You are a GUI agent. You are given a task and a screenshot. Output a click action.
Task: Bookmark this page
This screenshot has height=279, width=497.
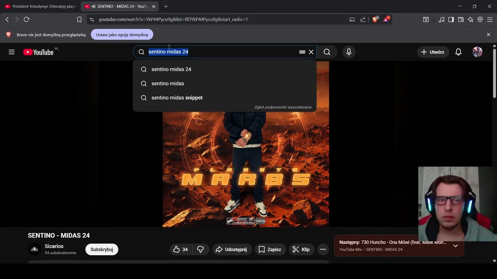coord(79,19)
